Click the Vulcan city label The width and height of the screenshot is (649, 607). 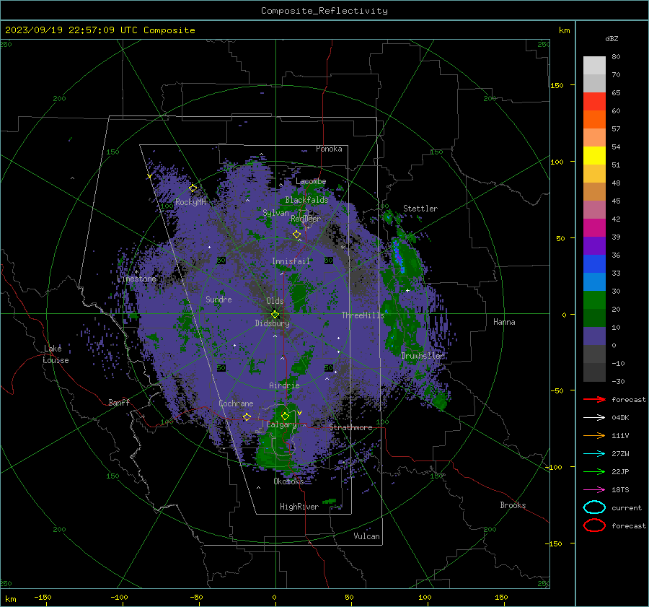coord(366,536)
